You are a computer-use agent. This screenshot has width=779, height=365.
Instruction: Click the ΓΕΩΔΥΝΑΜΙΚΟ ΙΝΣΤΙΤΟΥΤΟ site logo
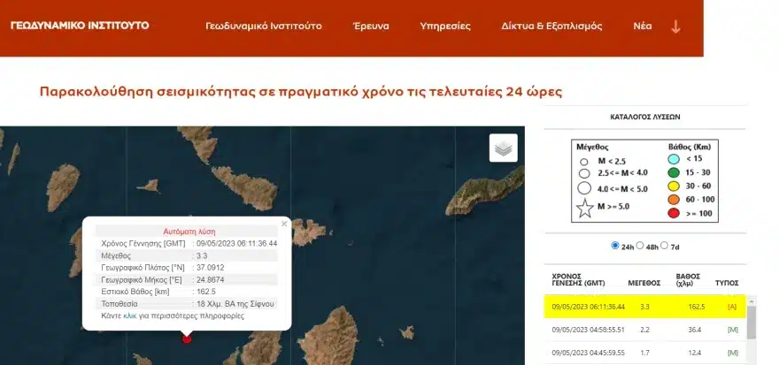click(x=80, y=26)
